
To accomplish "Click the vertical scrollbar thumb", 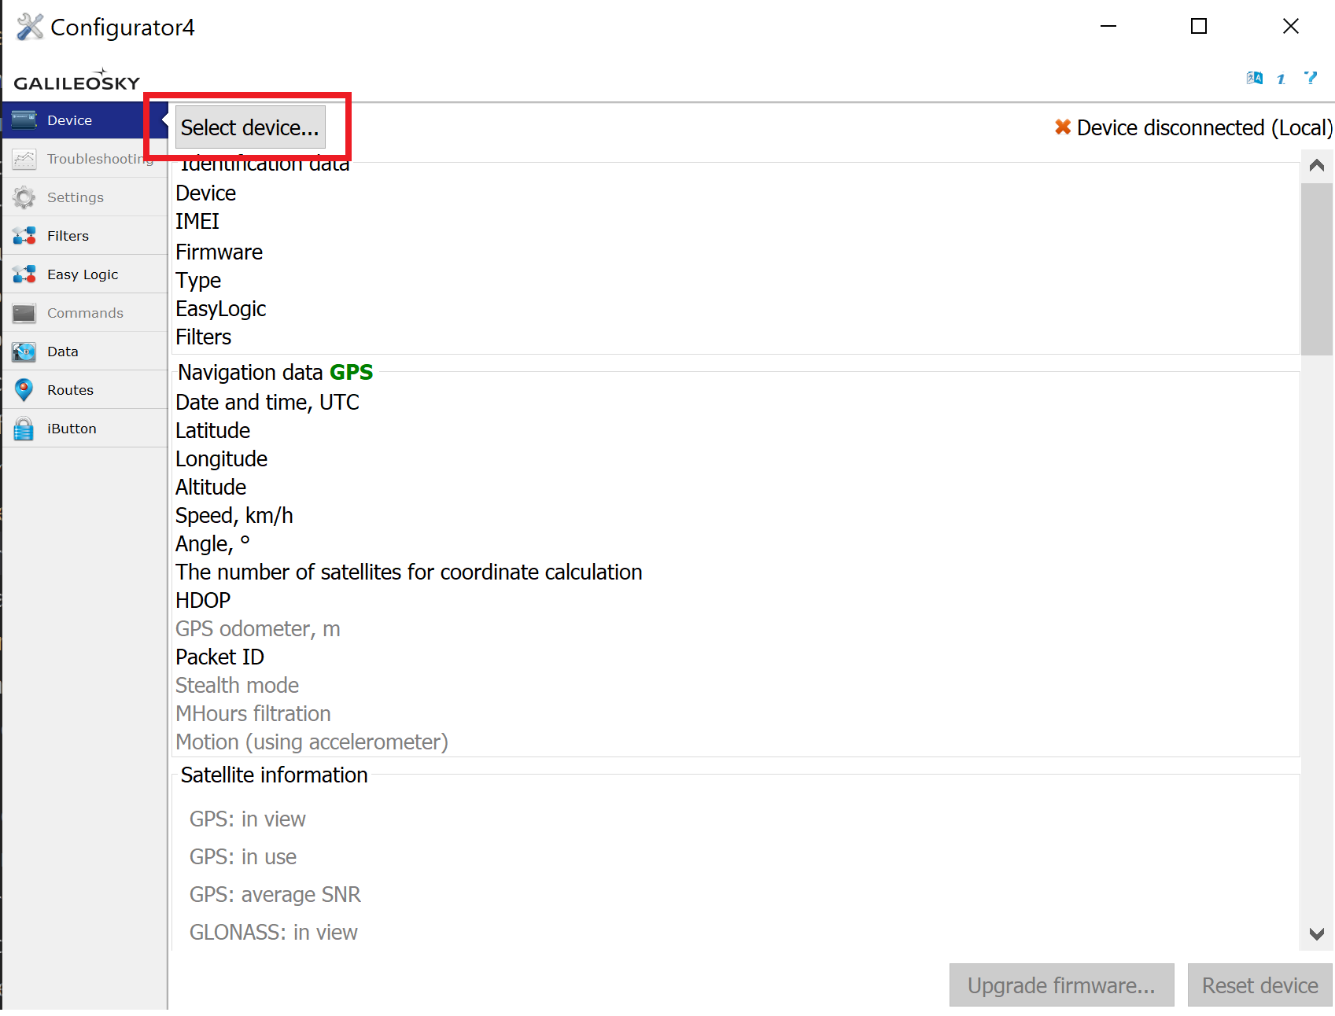I will (x=1317, y=269).
